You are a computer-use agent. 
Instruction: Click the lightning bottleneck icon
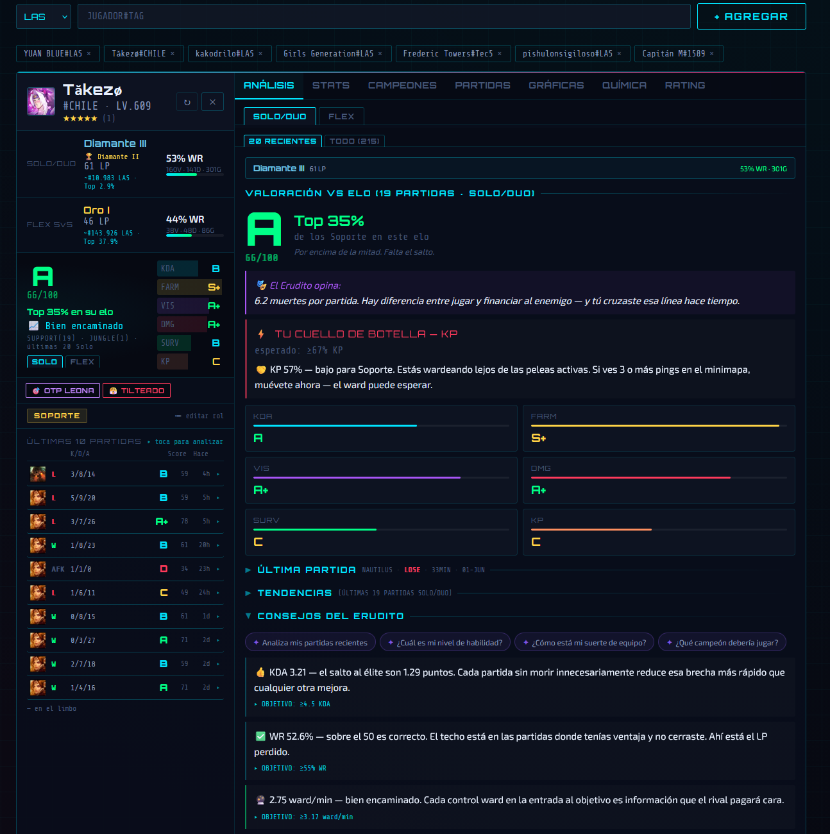click(261, 334)
